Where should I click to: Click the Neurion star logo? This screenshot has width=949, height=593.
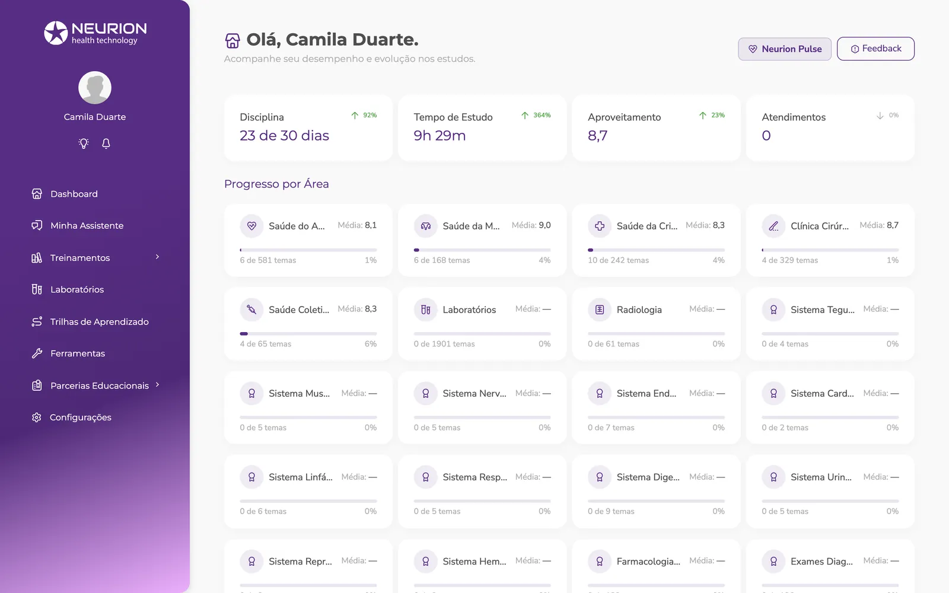[56, 33]
